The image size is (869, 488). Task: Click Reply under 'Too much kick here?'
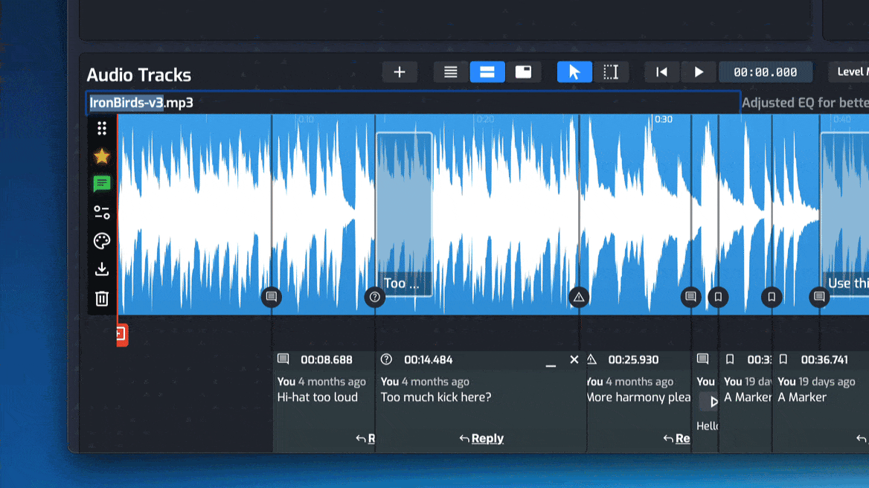point(481,438)
